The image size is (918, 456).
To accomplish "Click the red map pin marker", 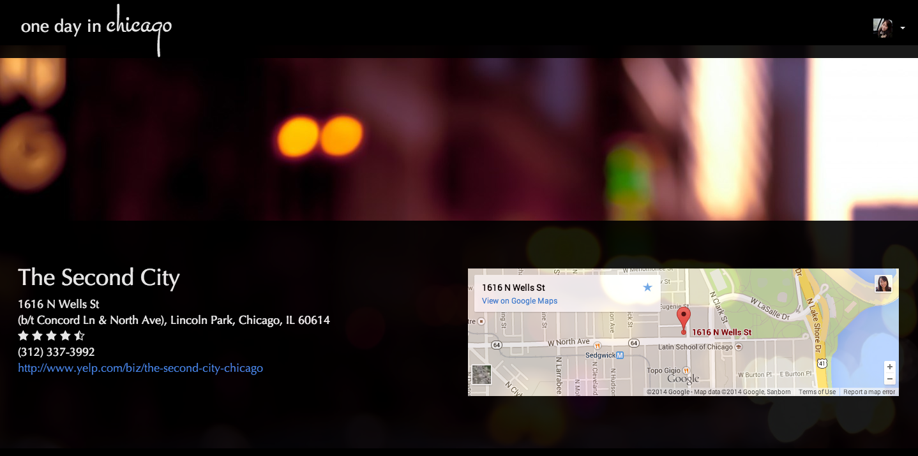I will pyautogui.click(x=684, y=320).
